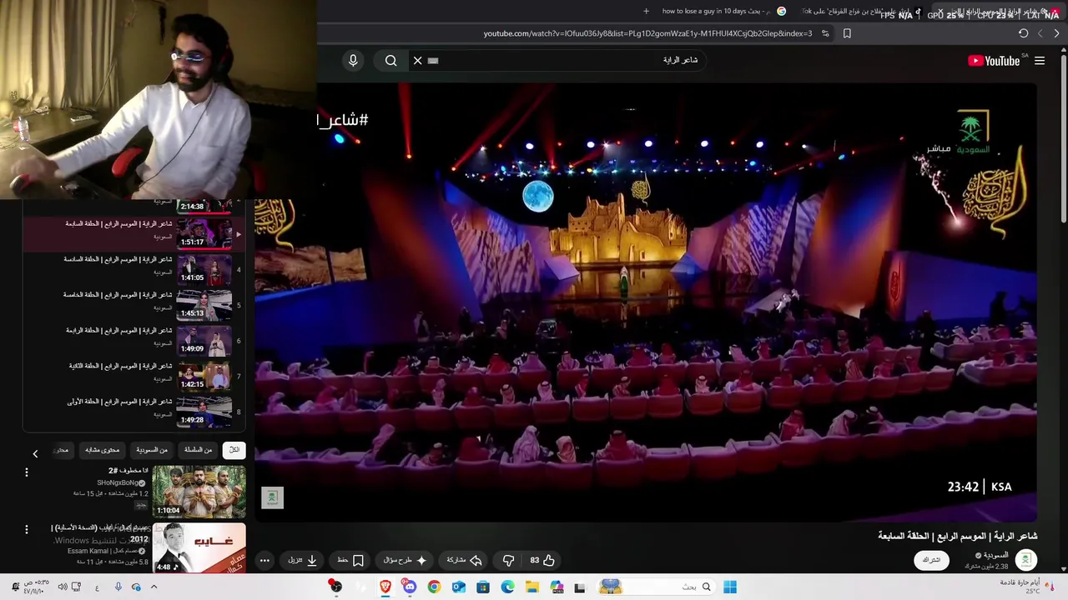This screenshot has width=1068, height=600.
Task: Play playlist episode الحلقة السادسة
Action: pyautogui.click(x=133, y=269)
